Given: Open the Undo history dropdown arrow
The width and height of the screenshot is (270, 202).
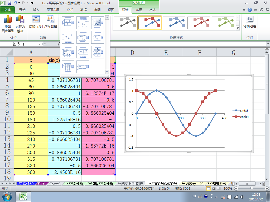Looking at the screenshot, I should click(x=19, y=3).
